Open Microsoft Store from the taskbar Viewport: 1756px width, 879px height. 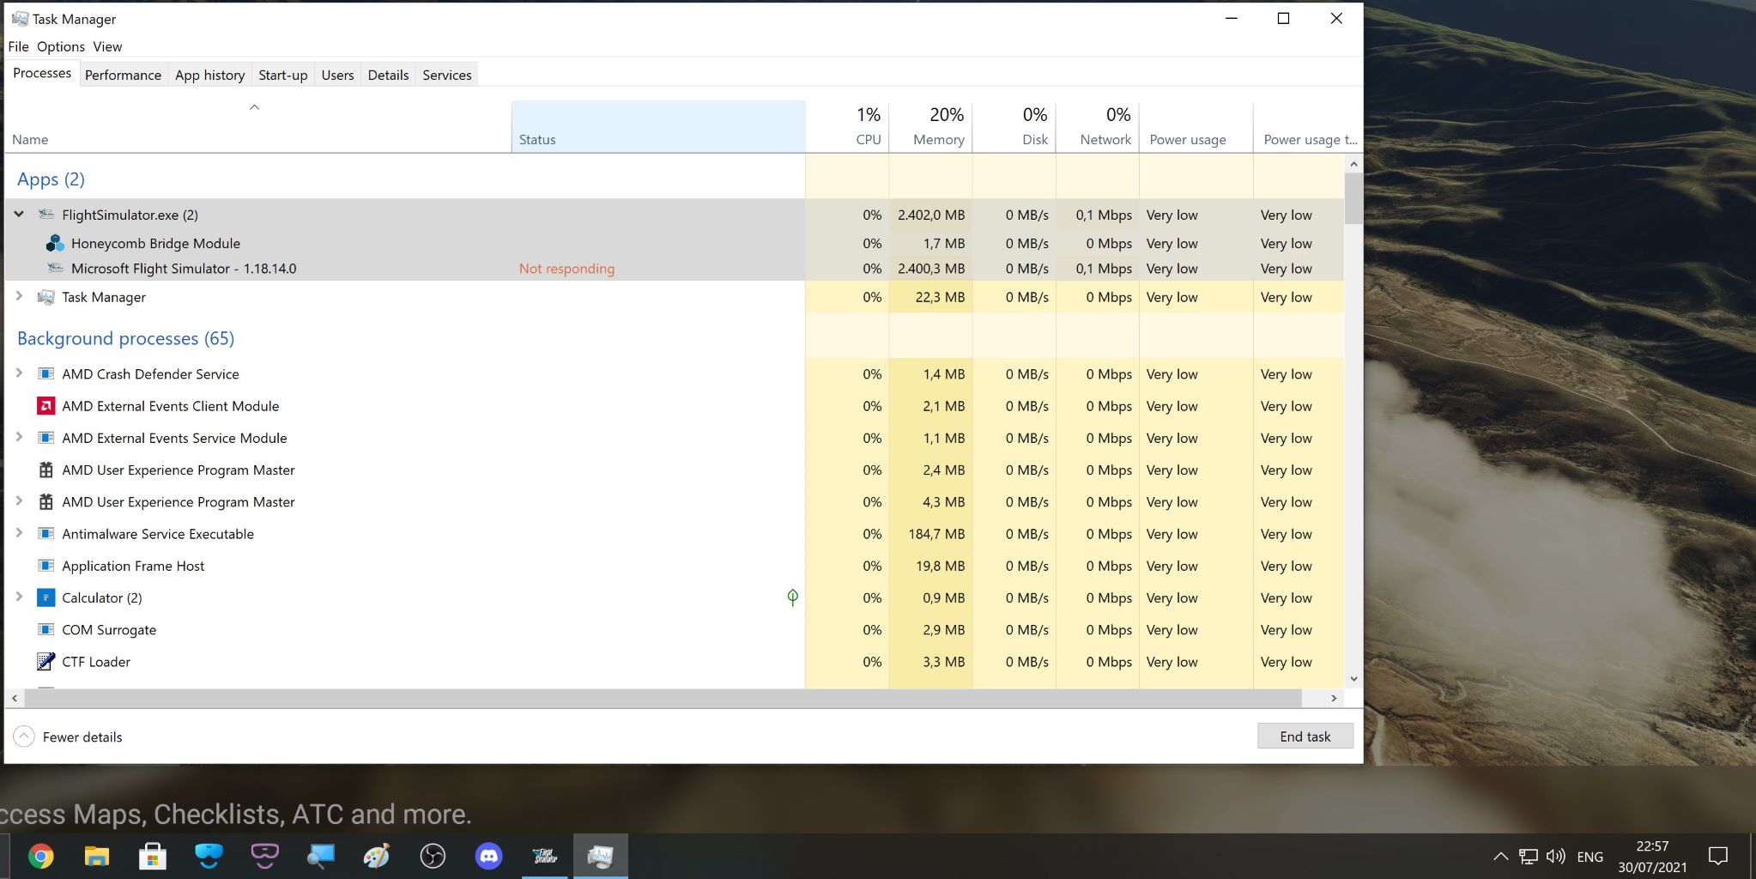pos(153,856)
